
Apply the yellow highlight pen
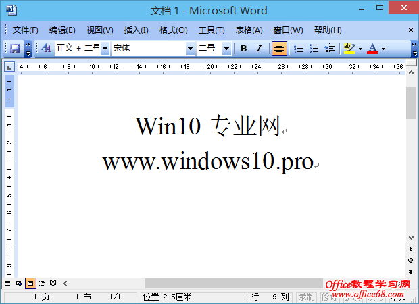tap(349, 49)
